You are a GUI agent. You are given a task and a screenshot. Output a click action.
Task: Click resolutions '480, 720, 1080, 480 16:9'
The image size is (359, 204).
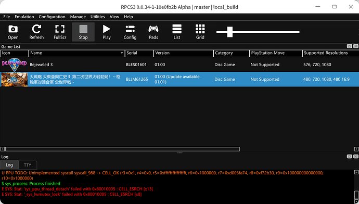[x=326, y=79]
